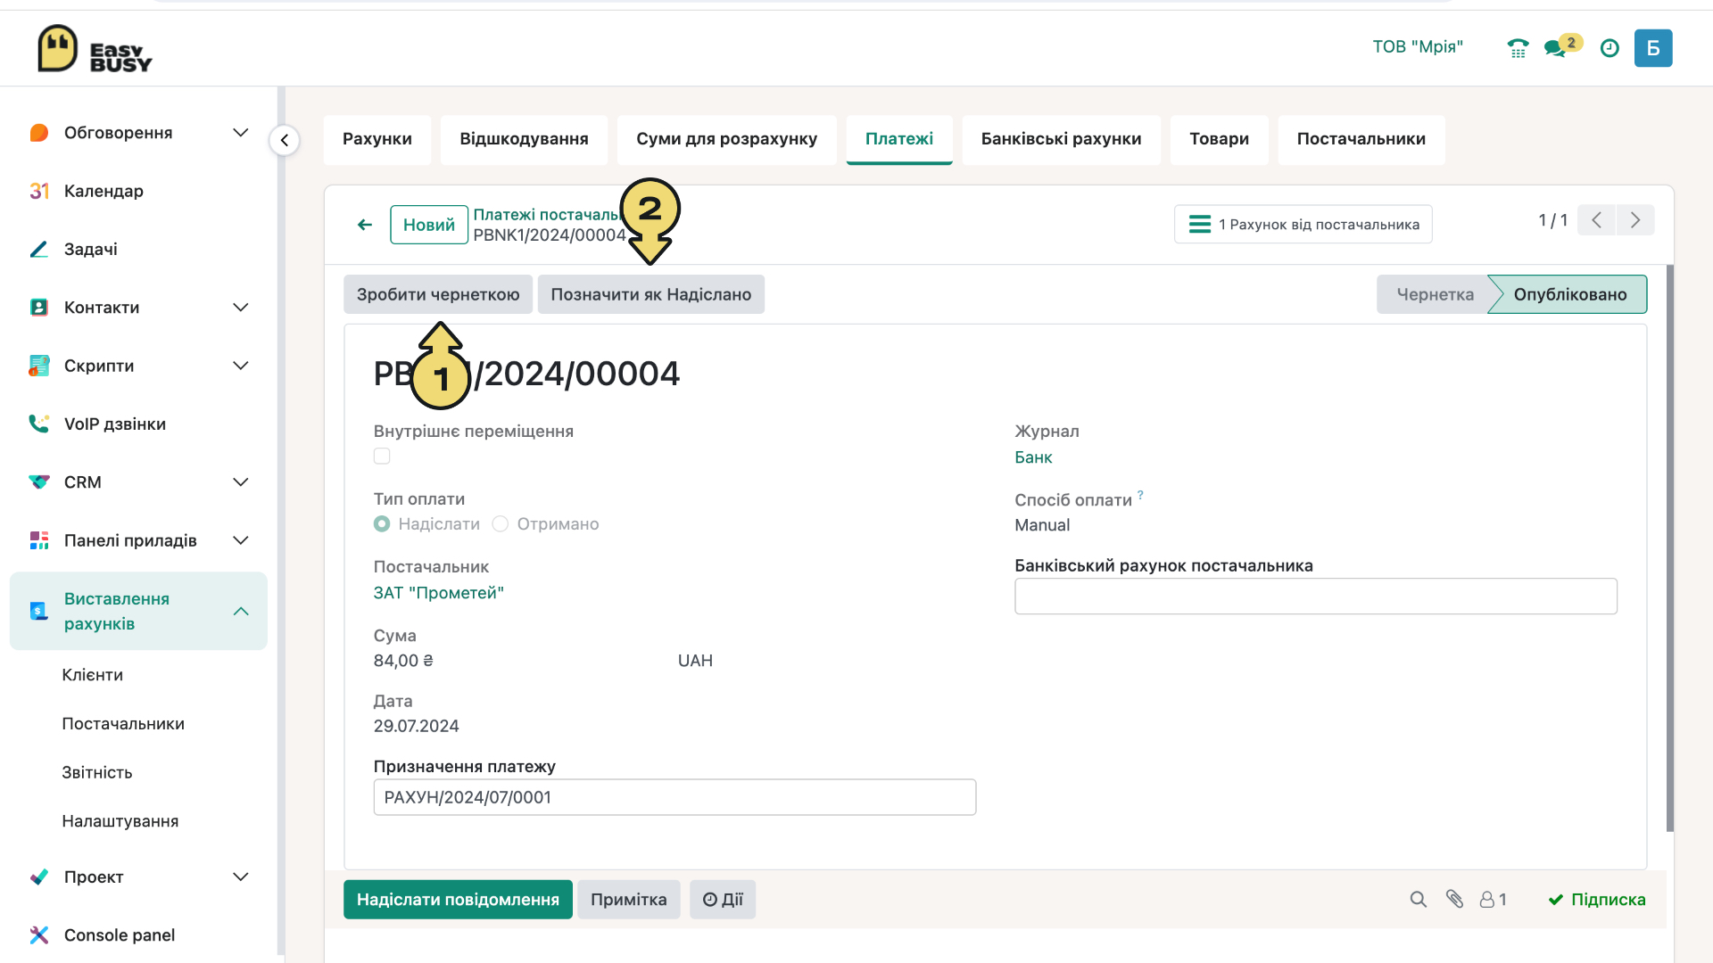Click the Обговорення sidebar icon

[39, 133]
